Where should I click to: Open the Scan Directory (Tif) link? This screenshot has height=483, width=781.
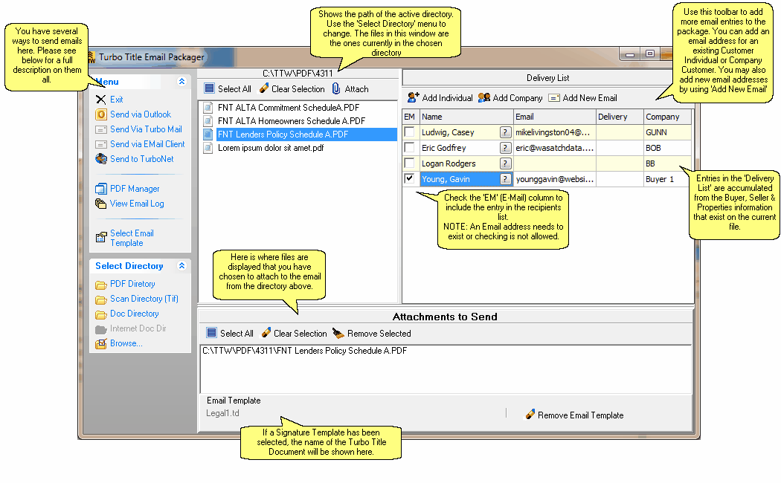click(144, 299)
